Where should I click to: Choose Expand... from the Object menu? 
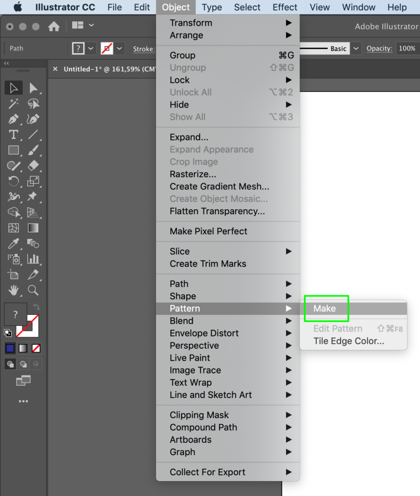coord(189,137)
